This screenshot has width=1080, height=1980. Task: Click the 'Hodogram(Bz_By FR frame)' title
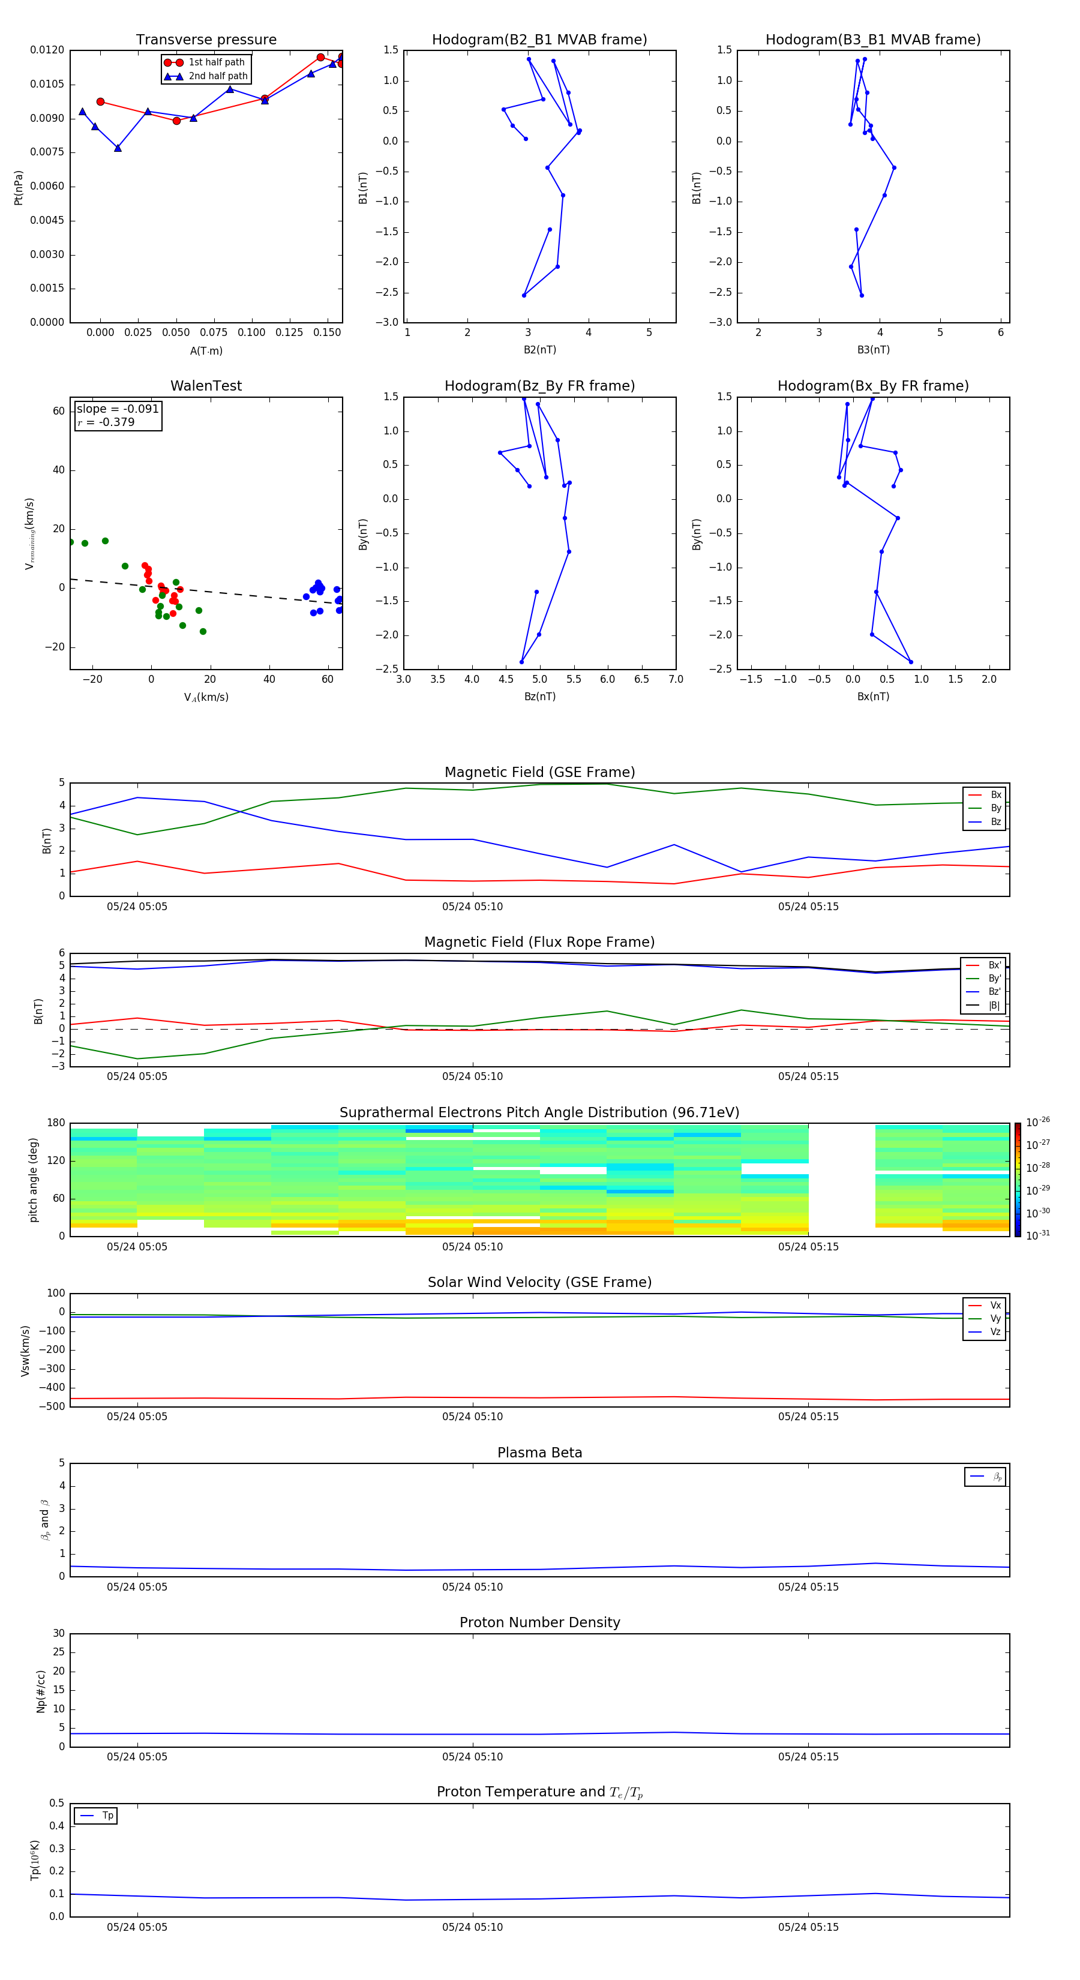coord(539,386)
